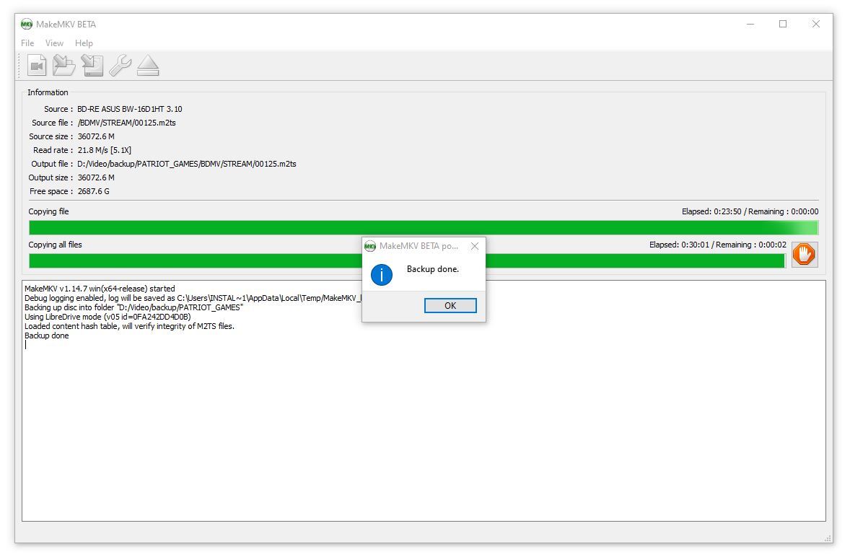Screen dimensions: 850x557
Task: Click the free space value '2687.6 G'
Action: click(x=93, y=191)
